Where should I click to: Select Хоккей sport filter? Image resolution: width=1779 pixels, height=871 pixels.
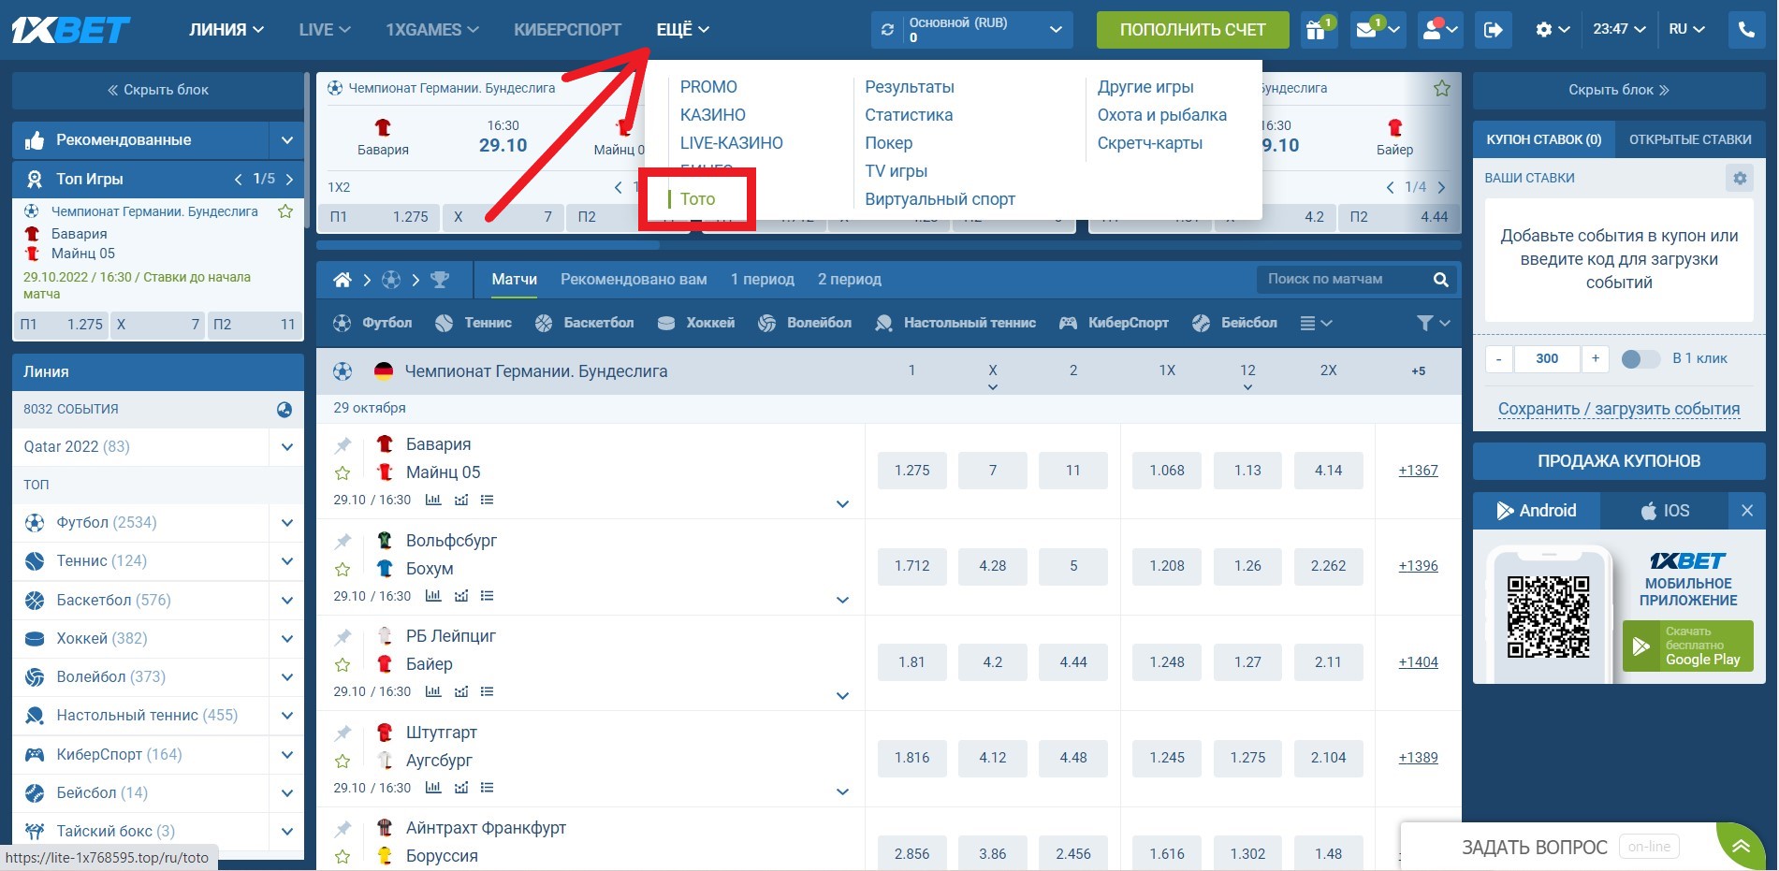(x=696, y=323)
